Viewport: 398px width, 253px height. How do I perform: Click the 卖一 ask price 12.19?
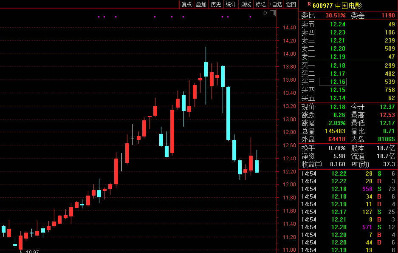tap(338, 57)
